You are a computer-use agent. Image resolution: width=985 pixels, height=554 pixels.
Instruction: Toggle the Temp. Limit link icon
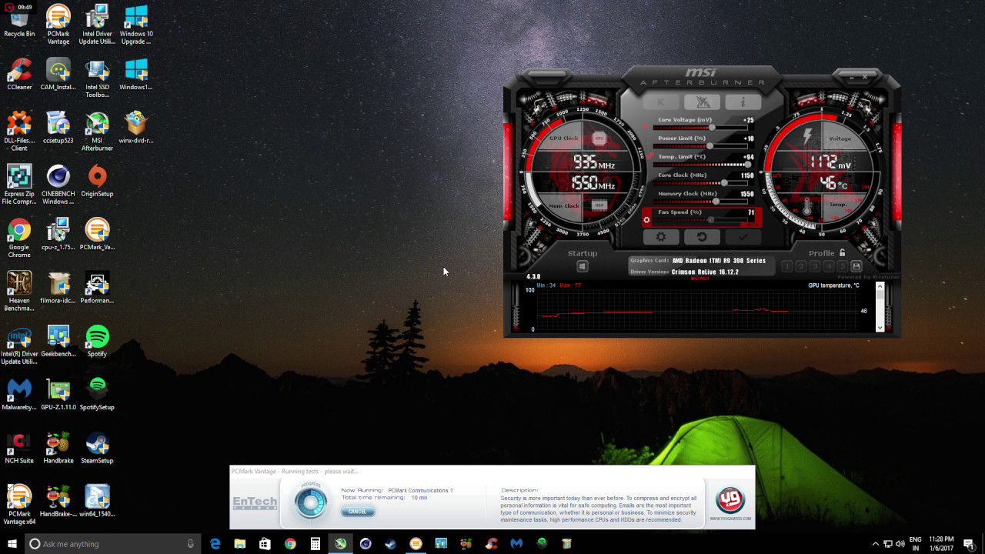point(649,156)
